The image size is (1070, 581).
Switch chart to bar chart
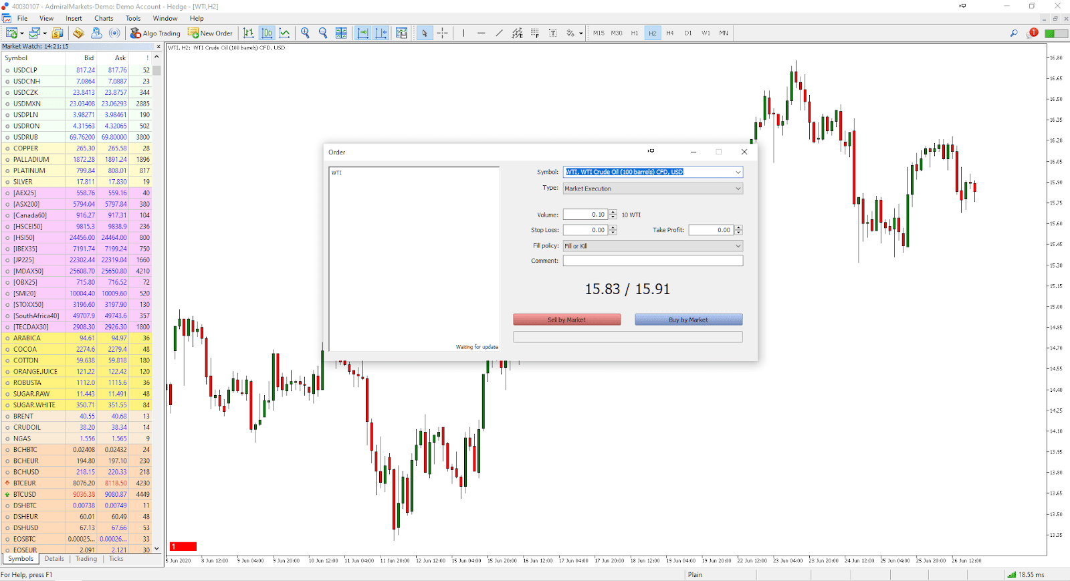click(x=249, y=33)
